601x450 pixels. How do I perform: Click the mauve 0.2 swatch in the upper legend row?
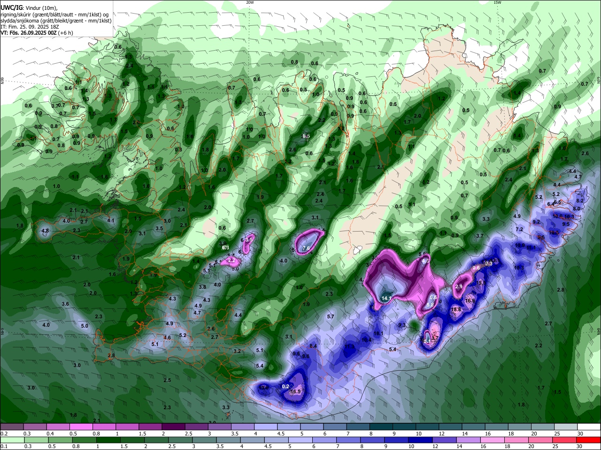click(x=11, y=427)
